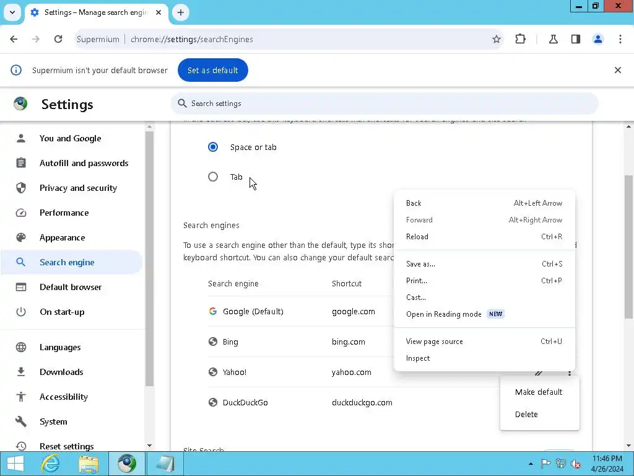Click the back navigation arrow
The image size is (634, 476).
click(x=14, y=39)
